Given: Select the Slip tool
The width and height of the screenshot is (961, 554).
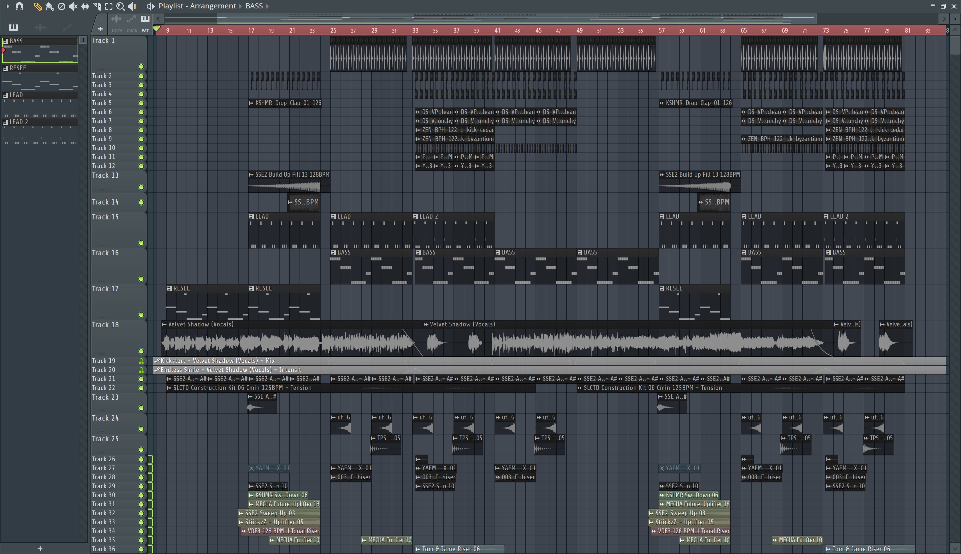Looking at the screenshot, I should [x=85, y=6].
